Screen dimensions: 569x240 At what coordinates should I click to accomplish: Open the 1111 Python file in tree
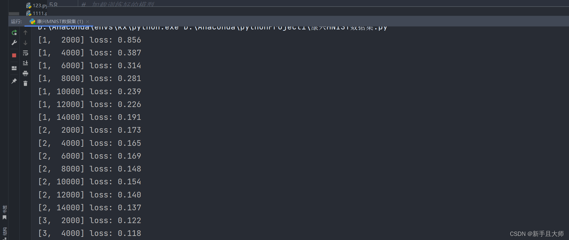tap(37, 13)
